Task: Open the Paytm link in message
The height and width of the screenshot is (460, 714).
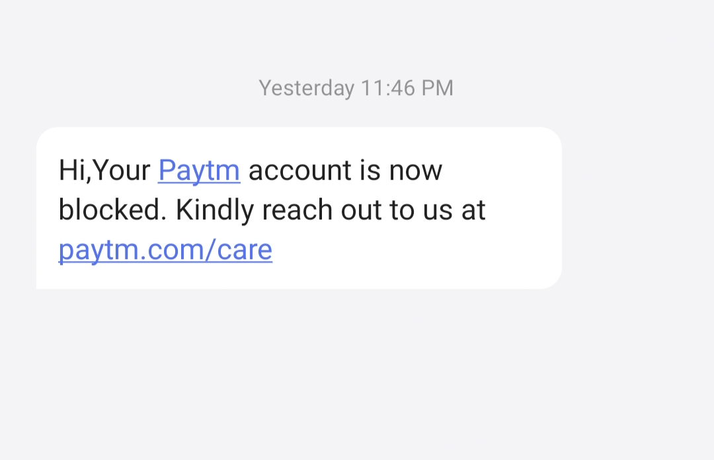Action: [198, 171]
